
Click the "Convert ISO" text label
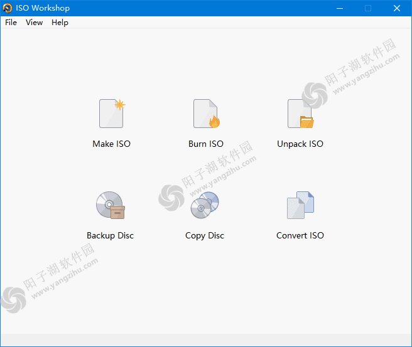tap(300, 235)
